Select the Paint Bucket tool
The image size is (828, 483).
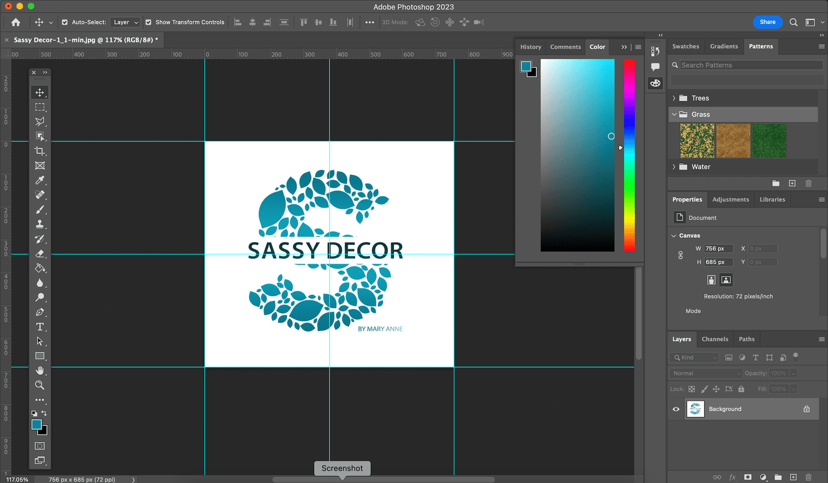click(40, 268)
